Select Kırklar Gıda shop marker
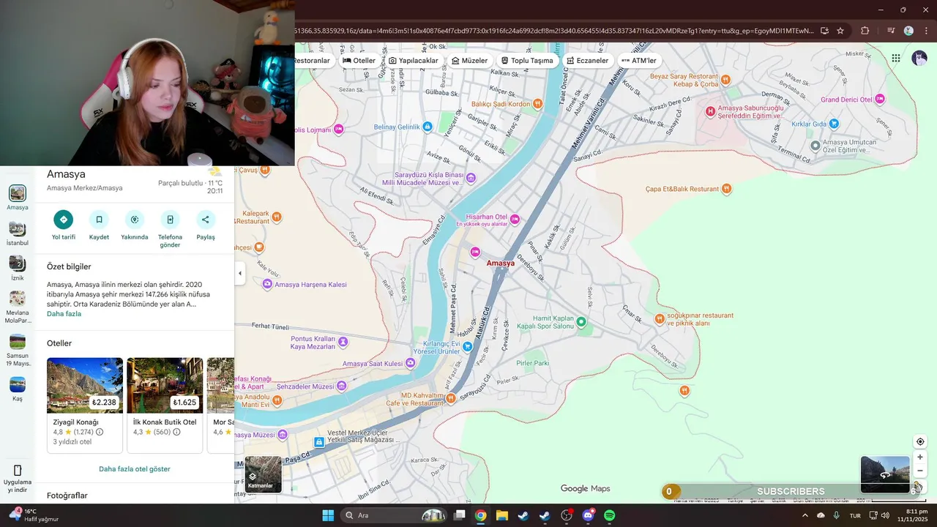 click(x=834, y=124)
